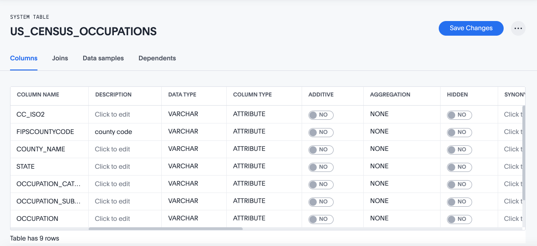The width and height of the screenshot is (537, 246).
Task: Enable Additive for the STATE column
Action: click(x=320, y=167)
